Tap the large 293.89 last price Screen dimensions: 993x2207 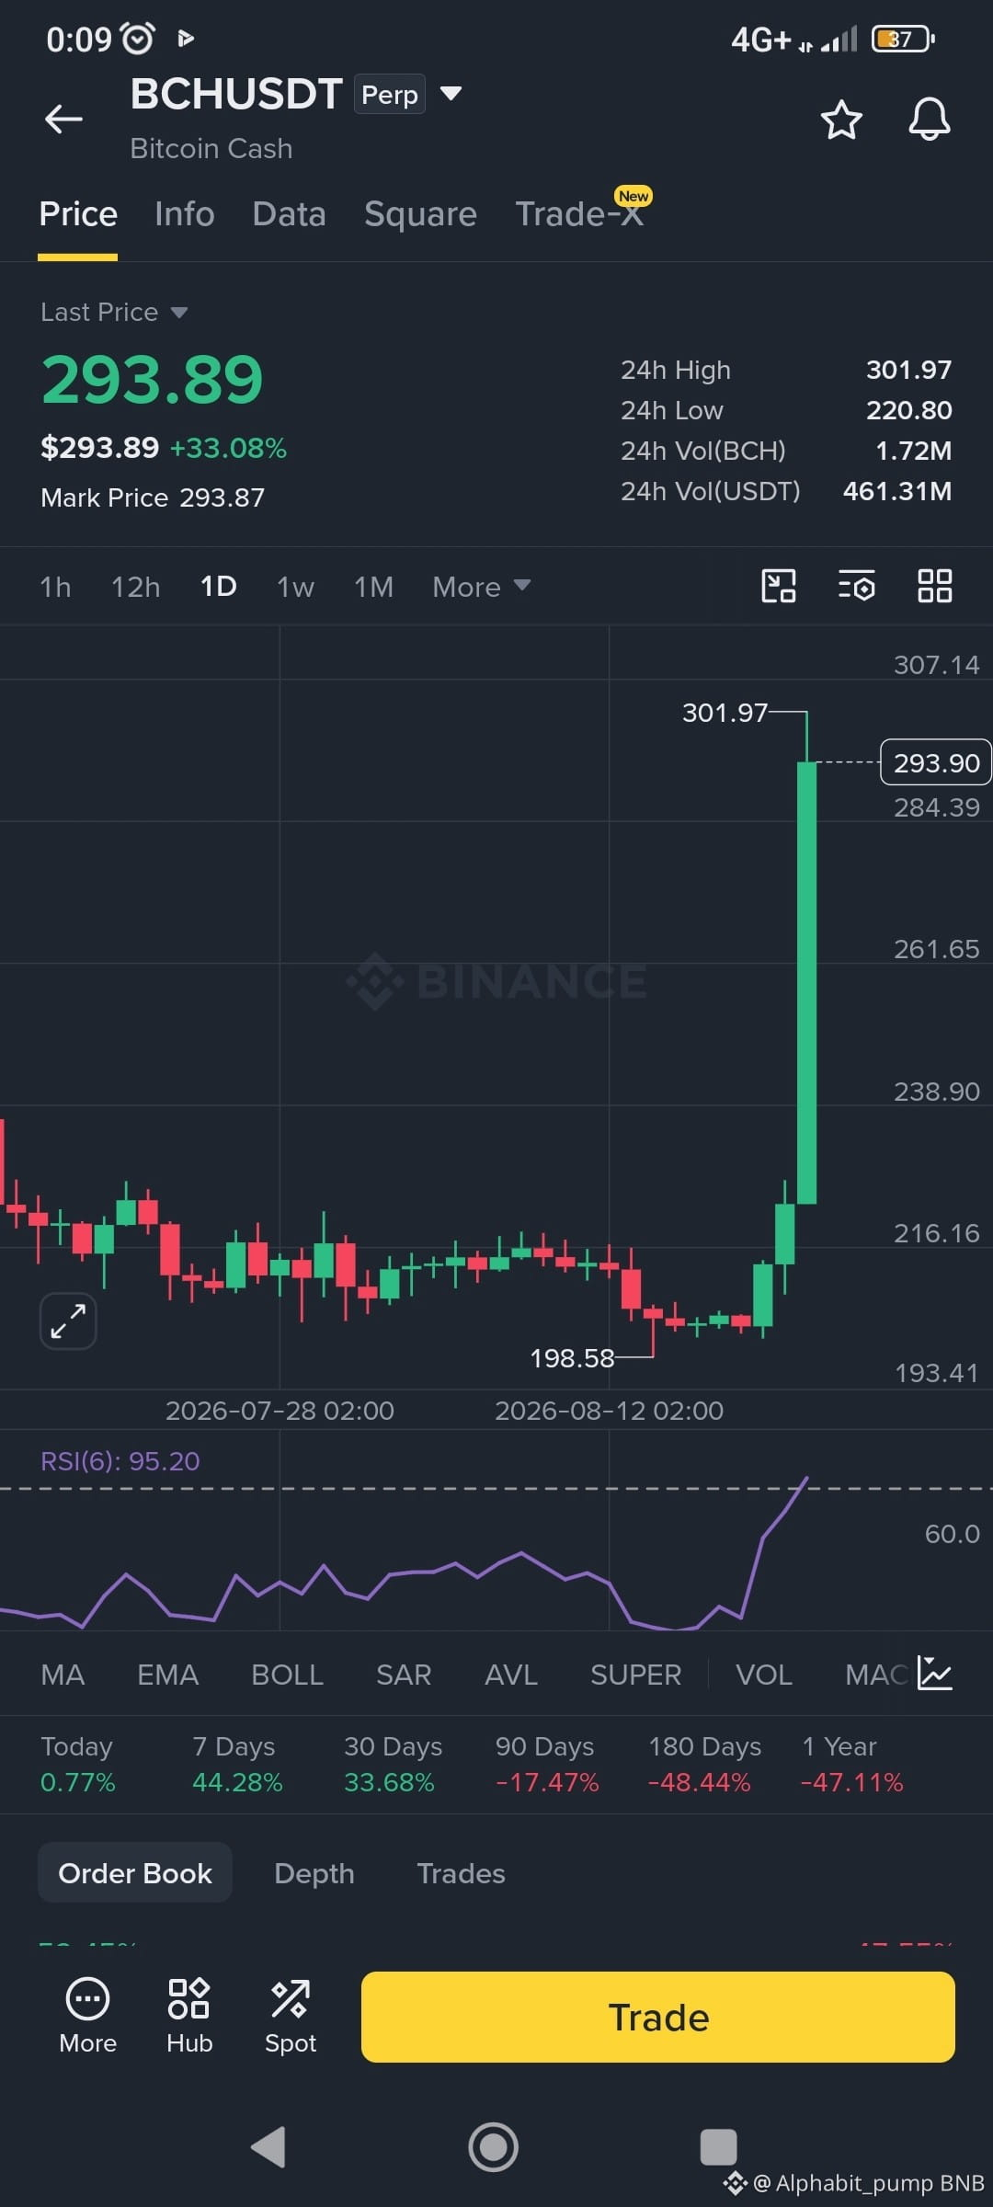[153, 380]
